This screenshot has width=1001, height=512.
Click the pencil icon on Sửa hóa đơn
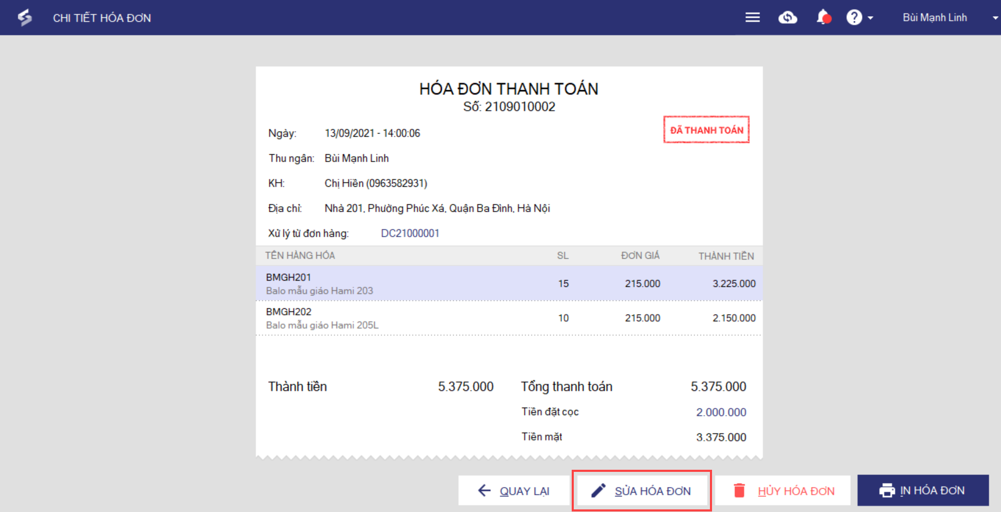point(598,491)
